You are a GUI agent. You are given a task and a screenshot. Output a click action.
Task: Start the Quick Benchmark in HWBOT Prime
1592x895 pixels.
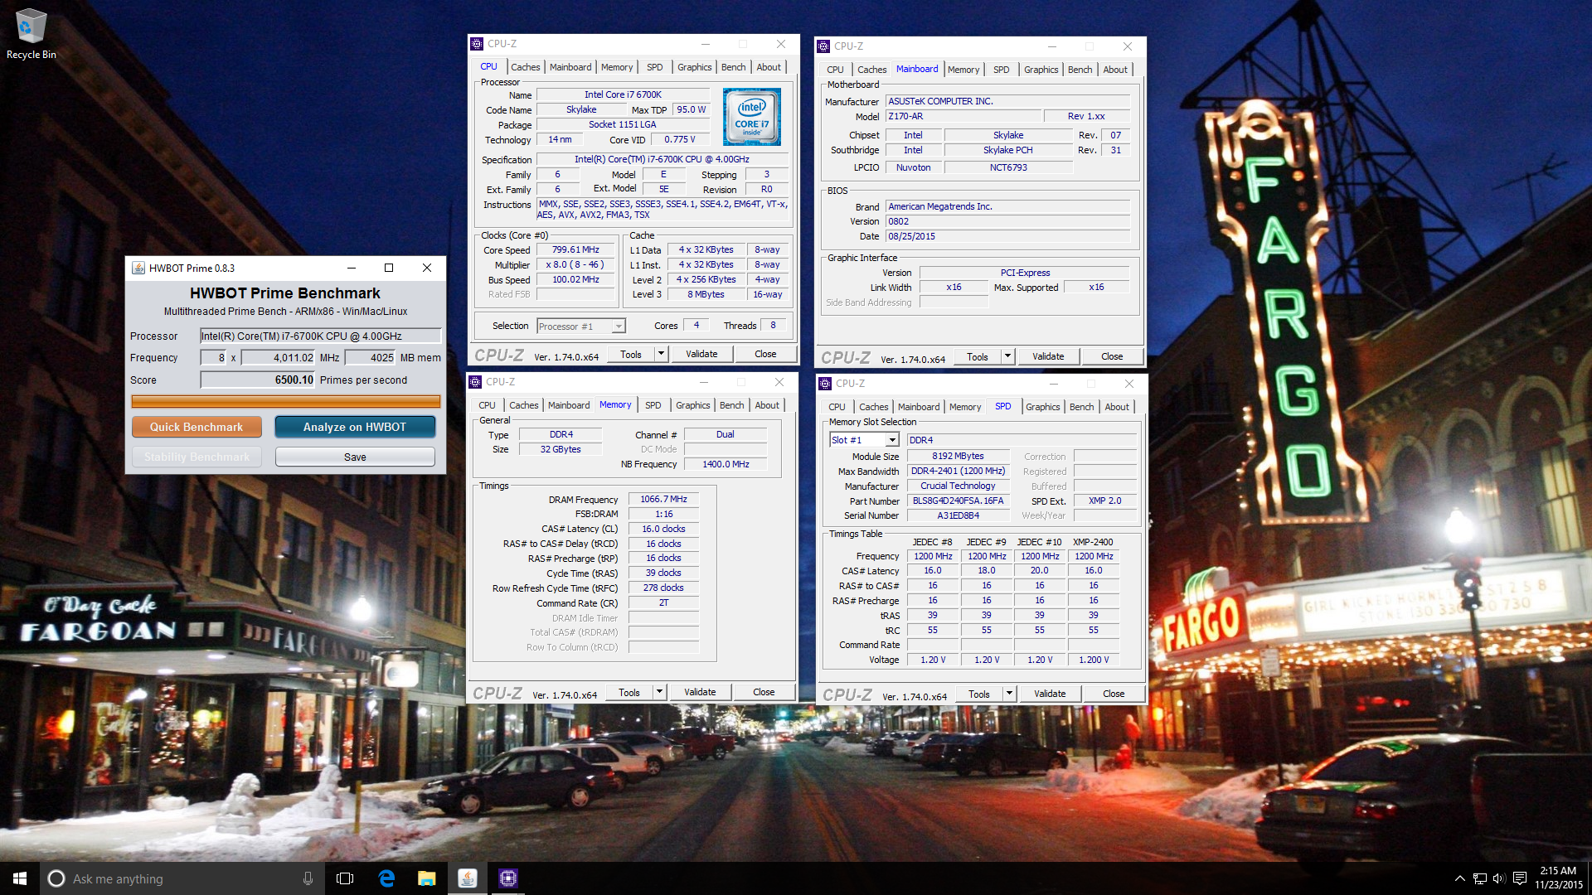pos(197,427)
